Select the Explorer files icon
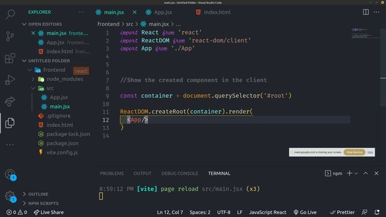The image size is (386, 217). click(x=10, y=122)
